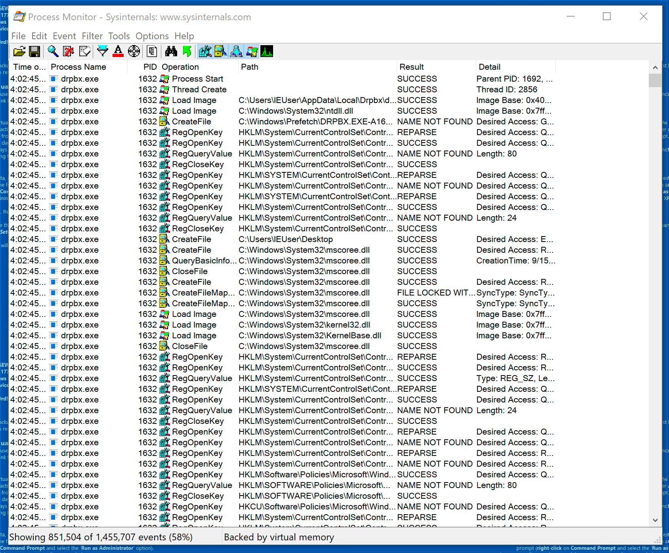Image resolution: width=669 pixels, height=553 pixels.
Task: Click the Save floppy disk toolbar icon
Action: (34, 51)
